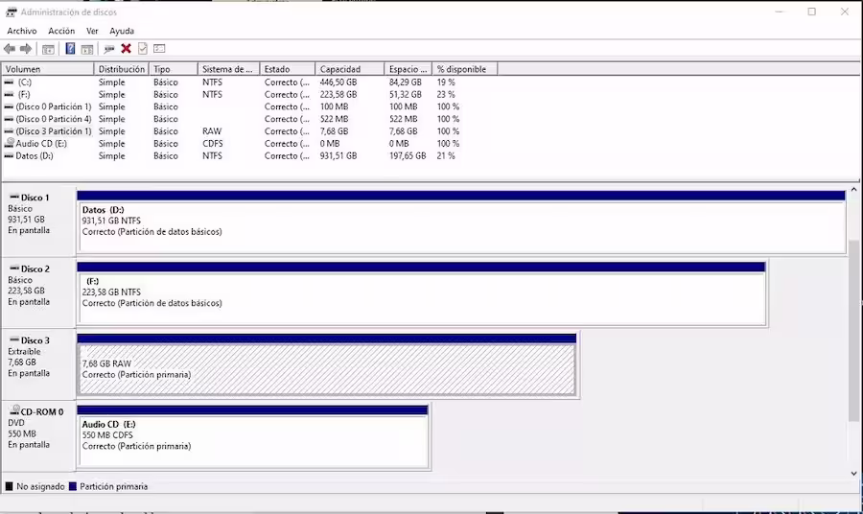Select the Disco 1 disk label
Image resolution: width=863 pixels, height=514 pixels.
[38, 221]
